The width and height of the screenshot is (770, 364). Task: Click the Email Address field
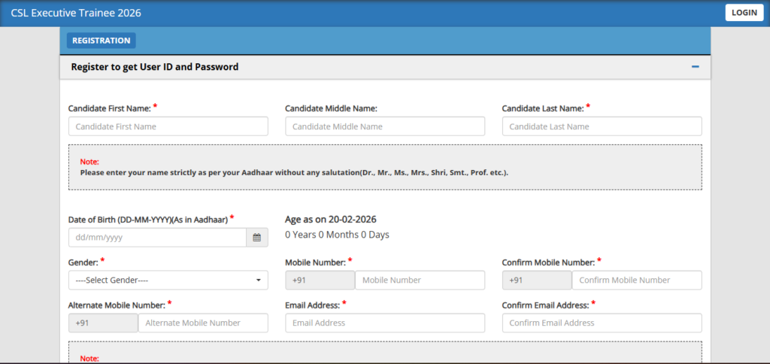point(385,323)
